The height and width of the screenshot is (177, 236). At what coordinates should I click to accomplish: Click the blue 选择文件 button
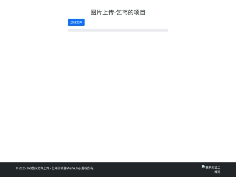click(76, 22)
